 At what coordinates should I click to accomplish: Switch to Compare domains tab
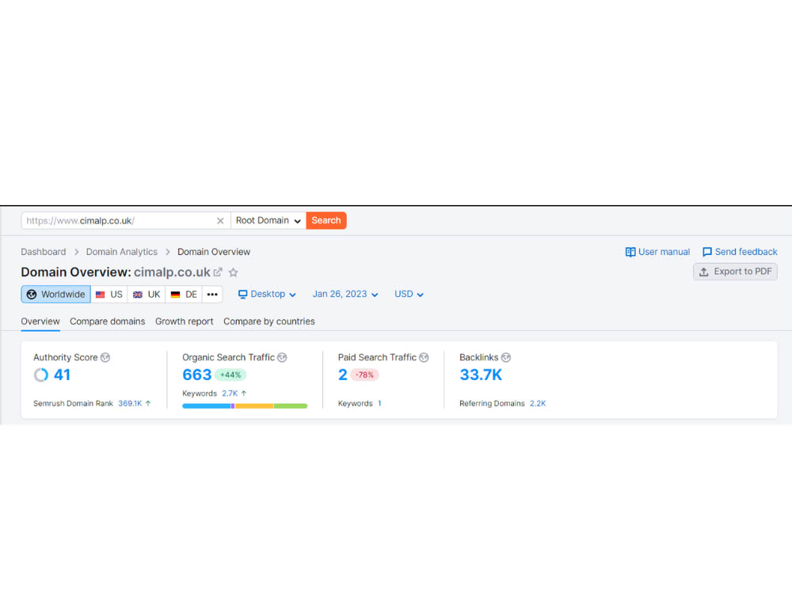pos(108,322)
